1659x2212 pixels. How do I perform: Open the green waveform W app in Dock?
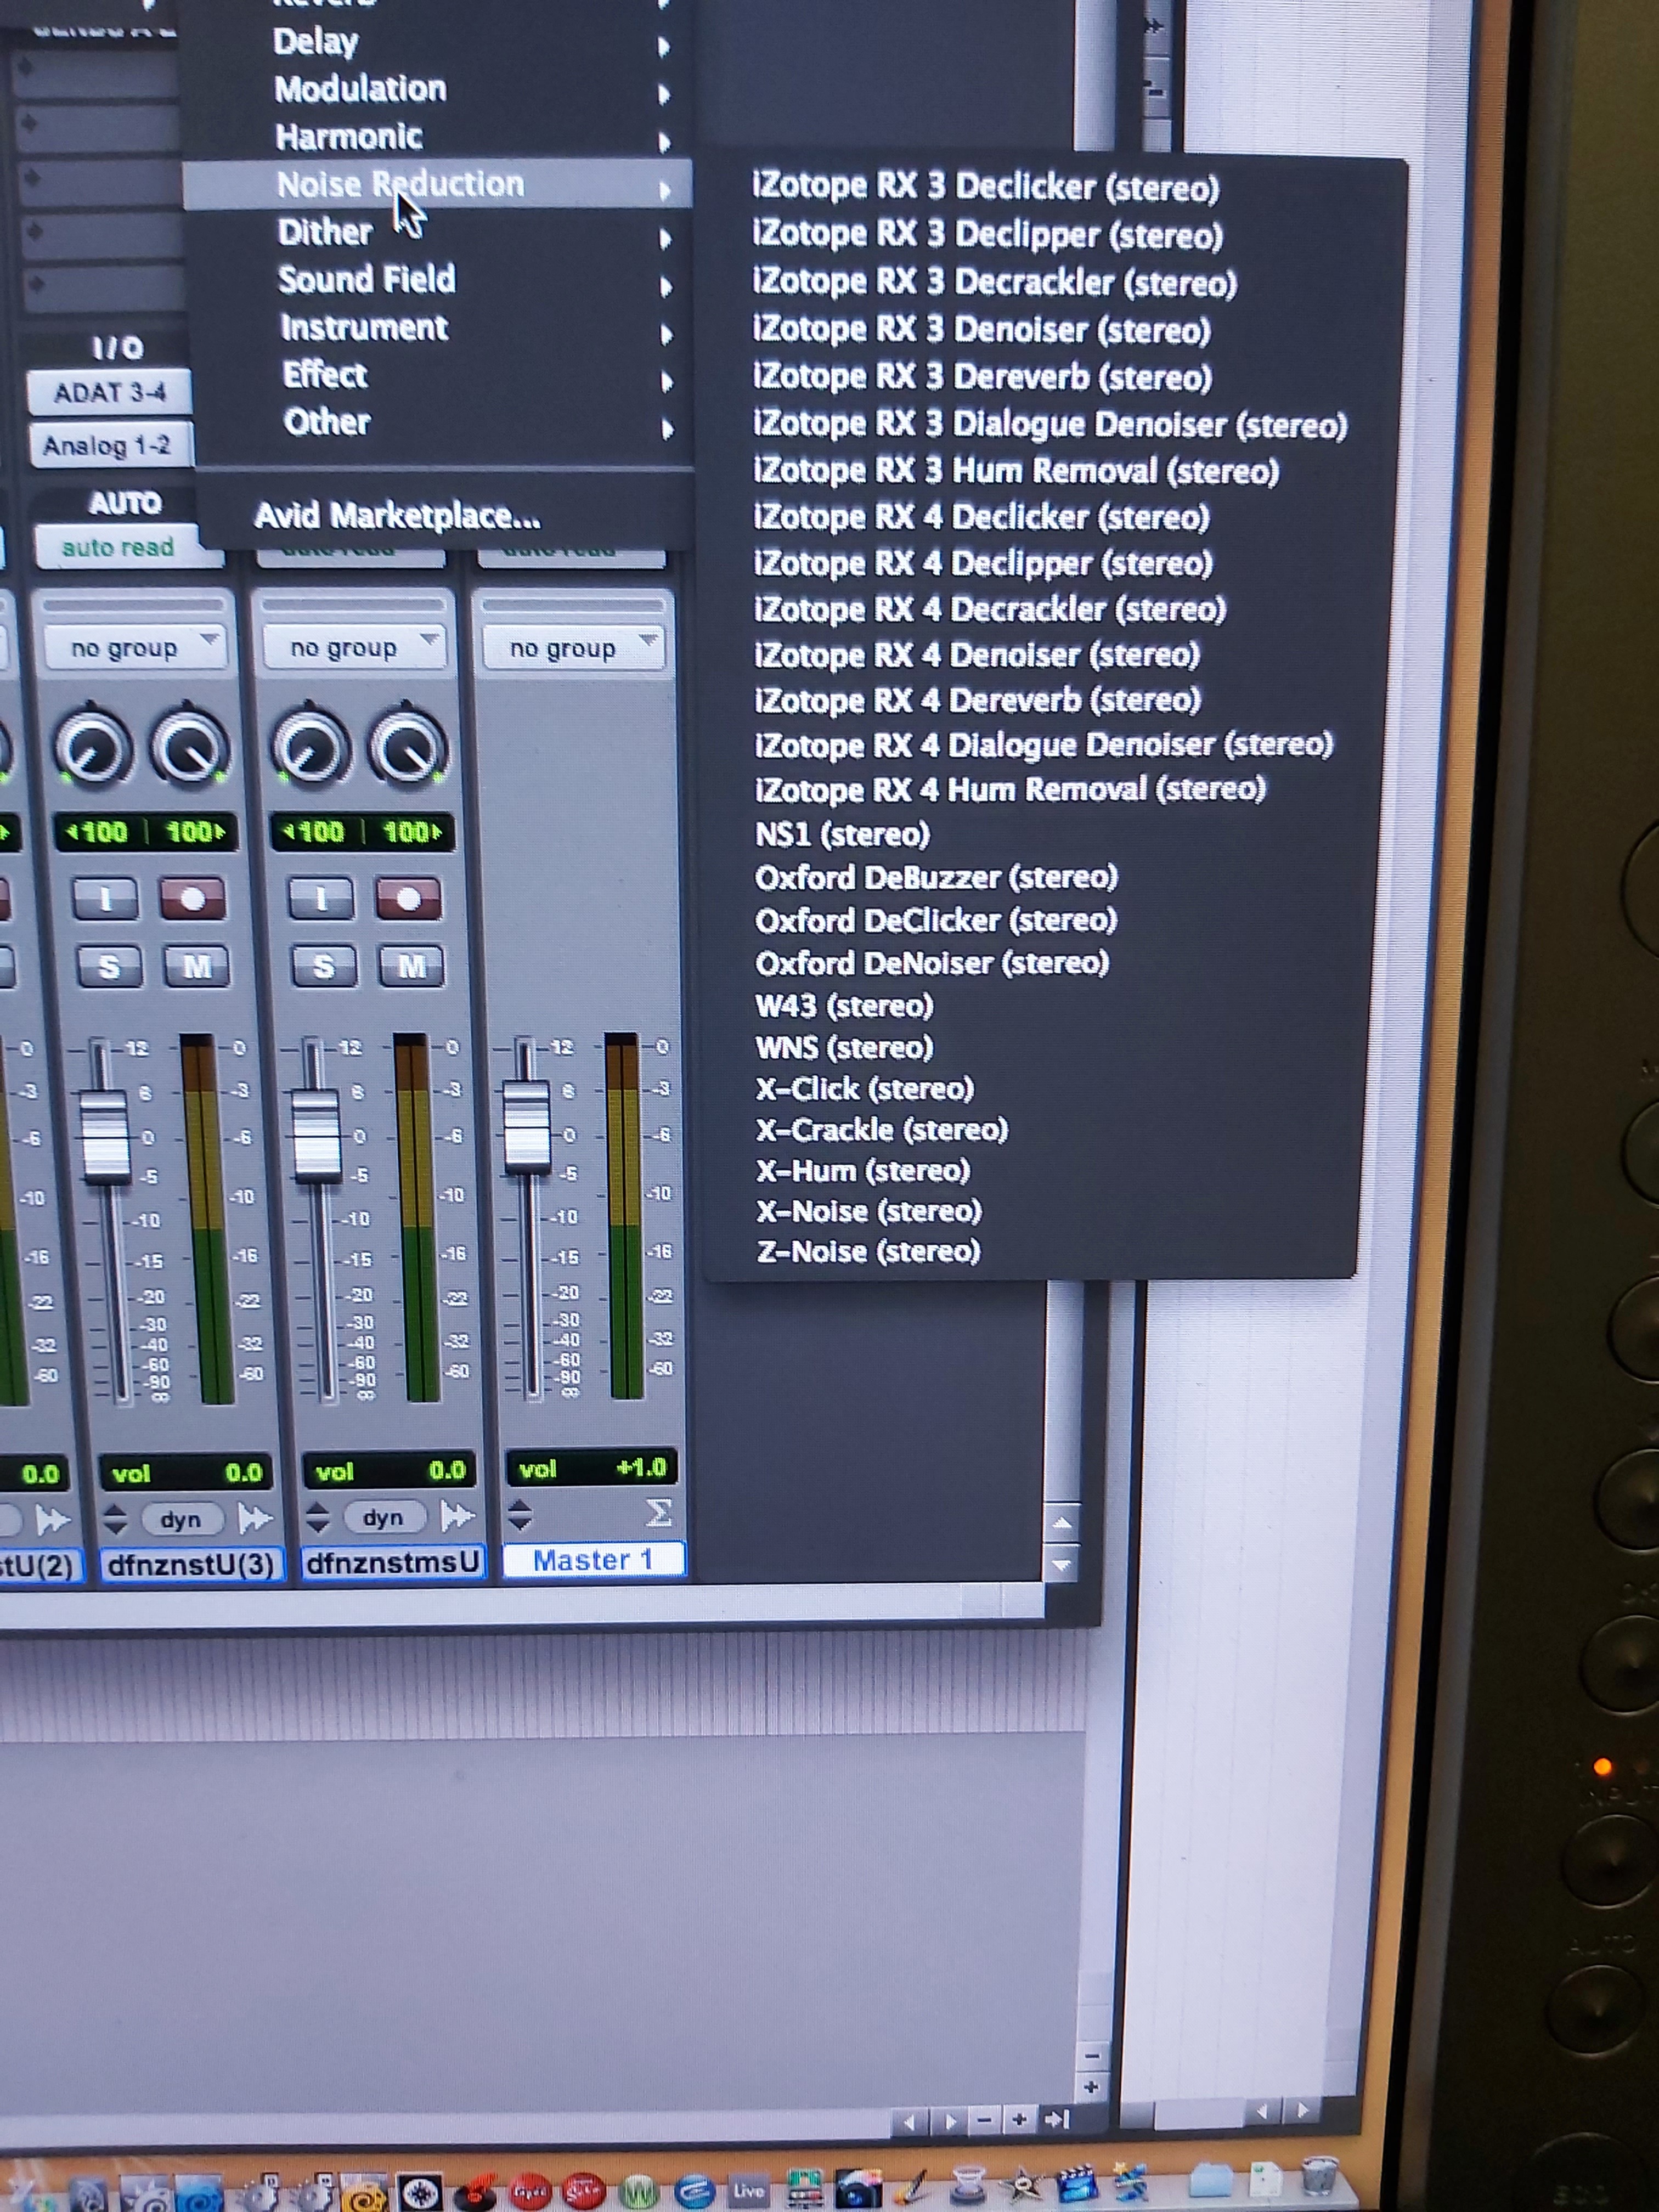point(638,2192)
